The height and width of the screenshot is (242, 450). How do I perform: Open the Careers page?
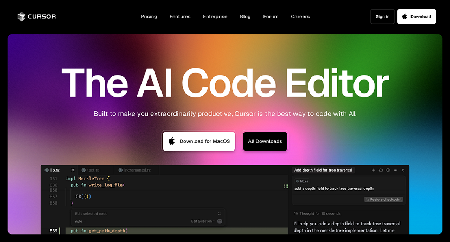[x=300, y=17]
